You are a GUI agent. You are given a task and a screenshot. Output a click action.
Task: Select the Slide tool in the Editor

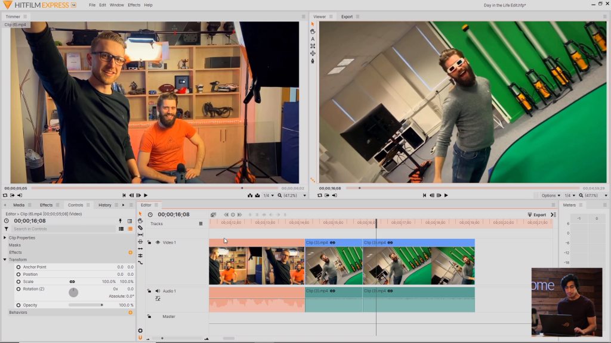tap(140, 242)
